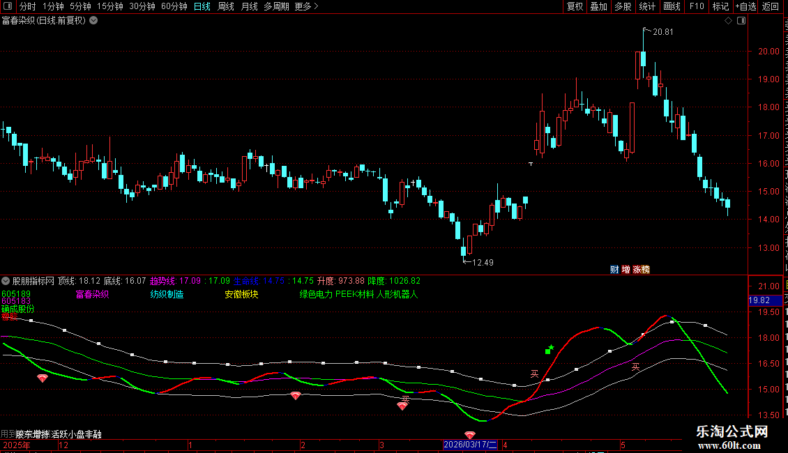The width and height of the screenshot is (788, 453).
Task: Click the 12.49 low price label
Action: pyautogui.click(x=483, y=262)
